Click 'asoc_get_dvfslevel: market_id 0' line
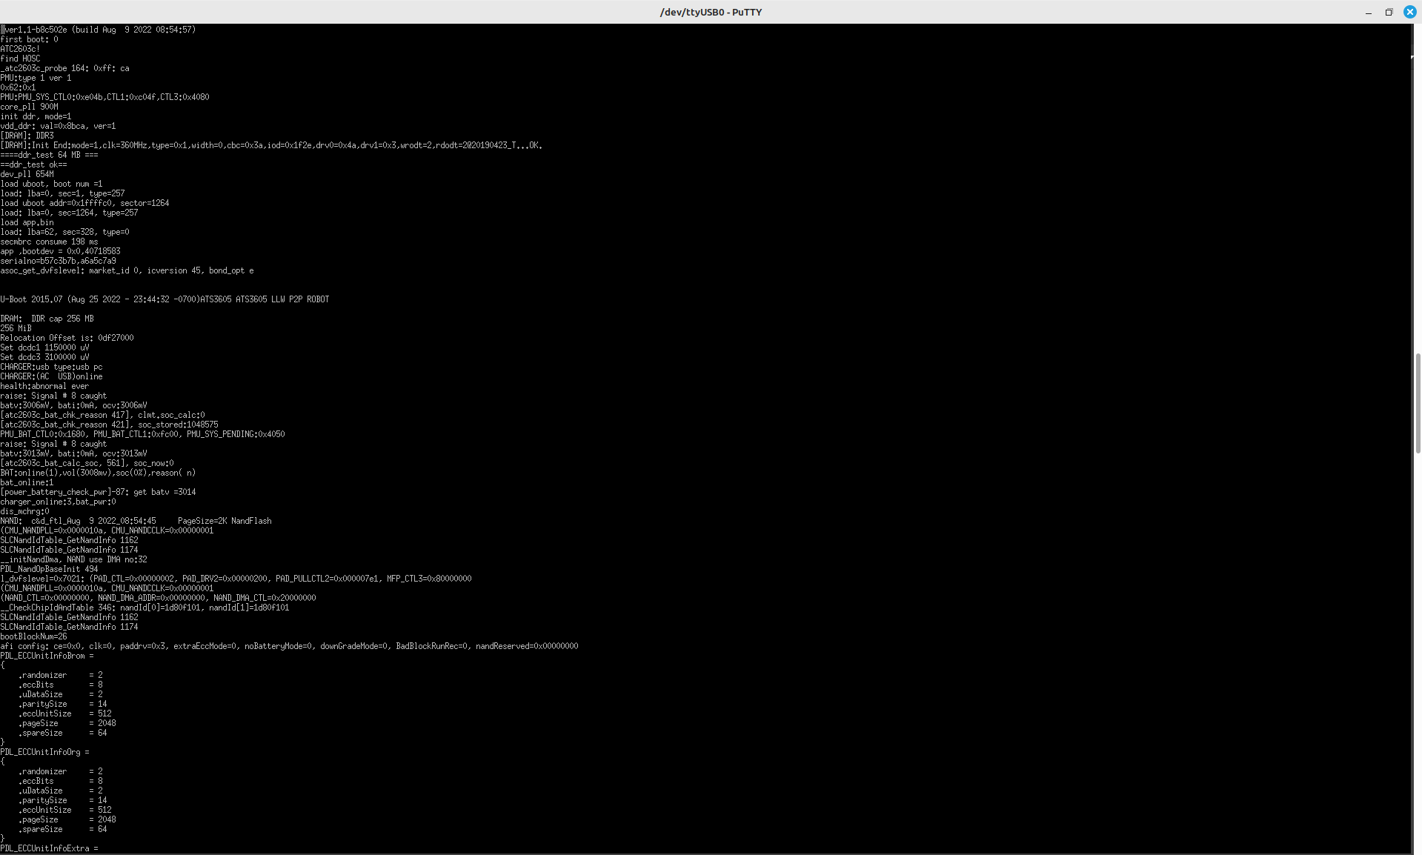This screenshot has width=1422, height=855. coord(127,270)
